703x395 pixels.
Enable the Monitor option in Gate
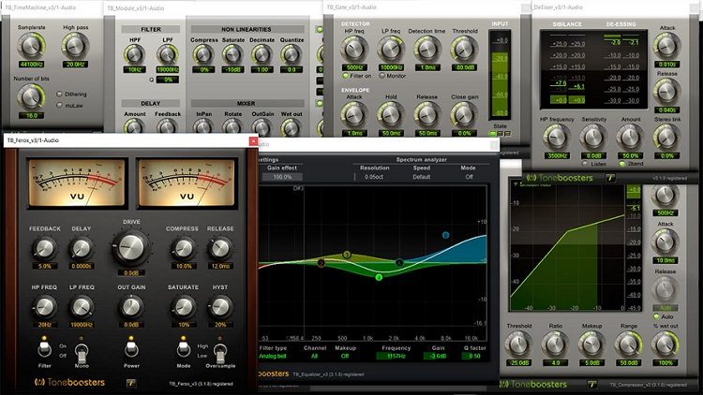tap(381, 75)
